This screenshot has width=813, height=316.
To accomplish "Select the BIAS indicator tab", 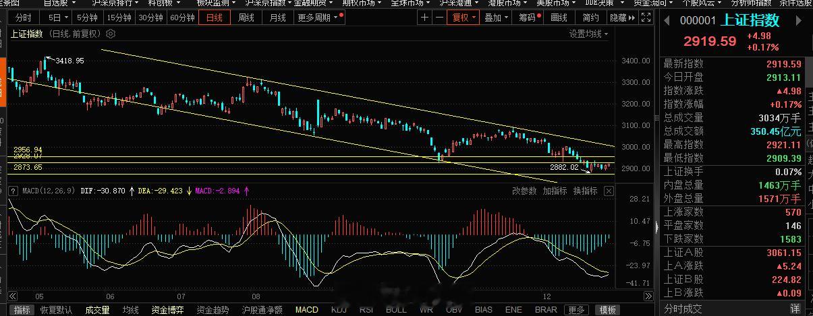I will [483, 310].
